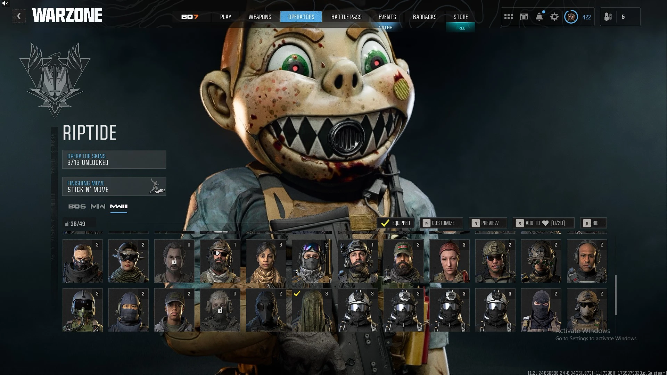Open the settings gear icon
667x375 pixels.
tap(554, 17)
